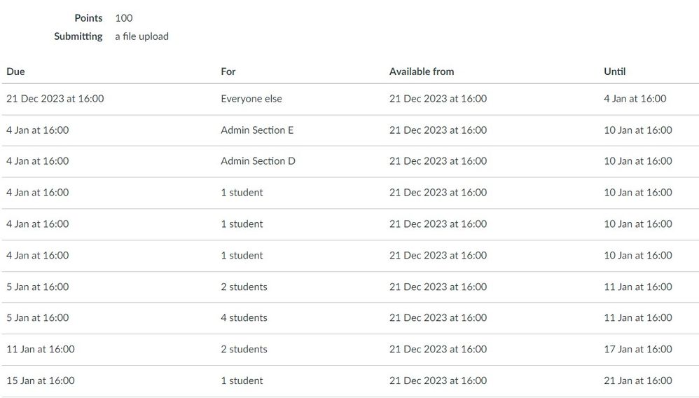Click the For column header
This screenshot has width=699, height=398.
228,71
